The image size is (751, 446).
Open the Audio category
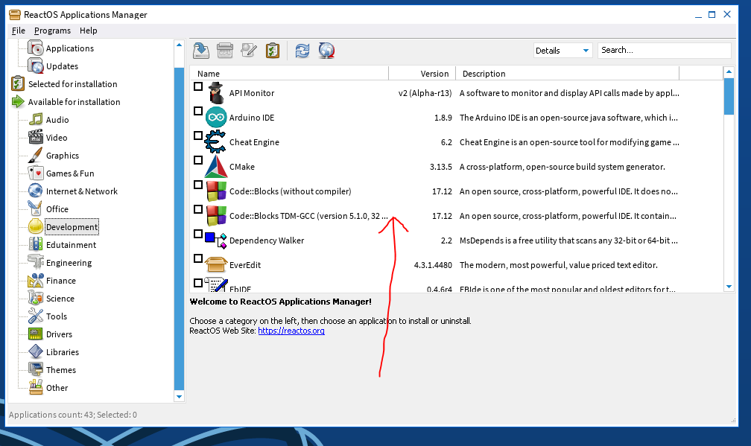57,120
